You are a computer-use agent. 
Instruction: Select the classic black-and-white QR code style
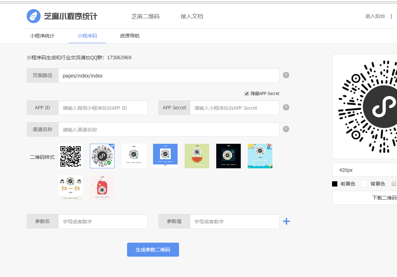tap(70, 156)
